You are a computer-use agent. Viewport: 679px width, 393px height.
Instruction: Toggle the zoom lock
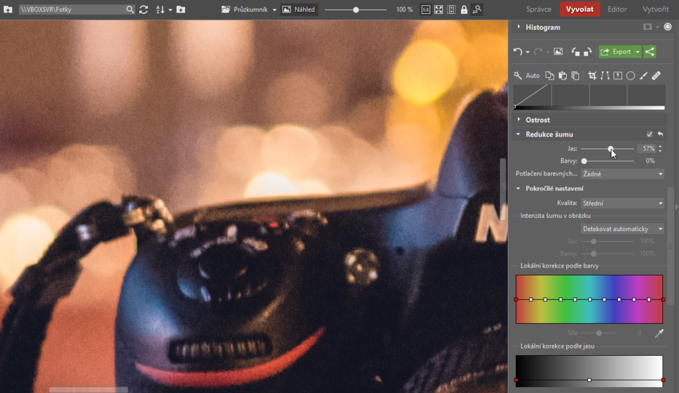(464, 9)
